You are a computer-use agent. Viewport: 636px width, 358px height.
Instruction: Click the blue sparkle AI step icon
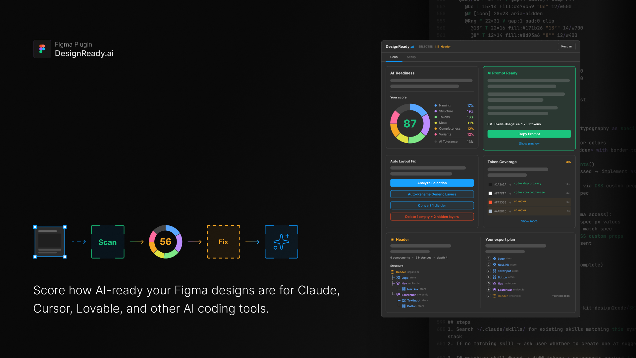281,242
